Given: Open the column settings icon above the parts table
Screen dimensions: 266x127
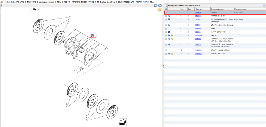Looking at the screenshot, I should (264, 6).
